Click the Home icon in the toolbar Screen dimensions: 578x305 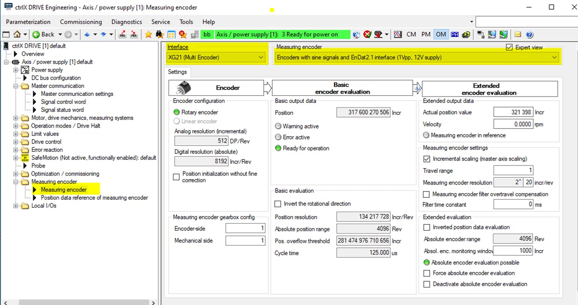pyautogui.click(x=17, y=34)
